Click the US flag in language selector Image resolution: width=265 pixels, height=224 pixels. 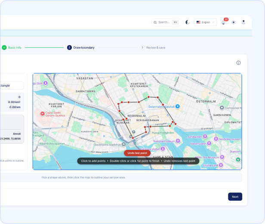(x=198, y=22)
